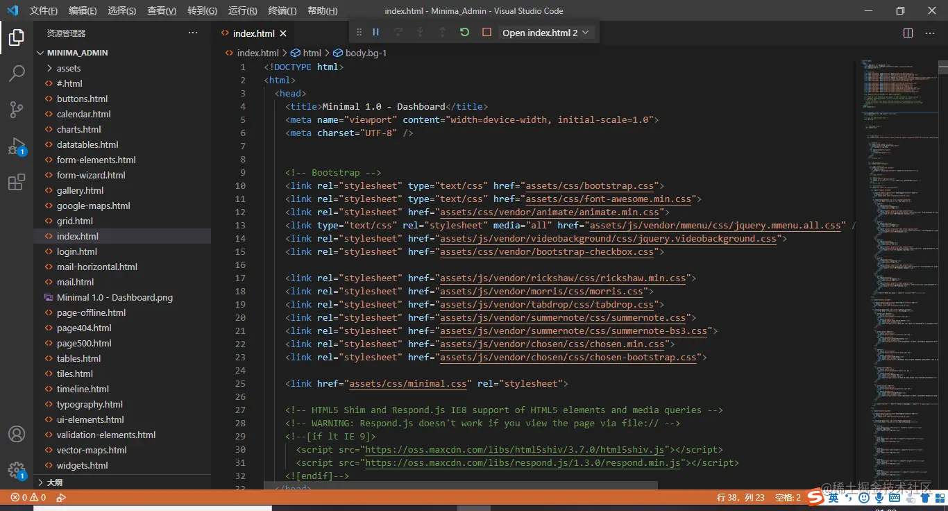Click the debug launch status bar icon
Image resolution: width=948 pixels, height=511 pixels.
pos(61,497)
